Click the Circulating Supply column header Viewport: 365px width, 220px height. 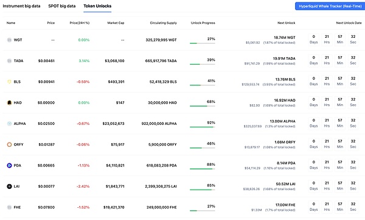click(164, 23)
